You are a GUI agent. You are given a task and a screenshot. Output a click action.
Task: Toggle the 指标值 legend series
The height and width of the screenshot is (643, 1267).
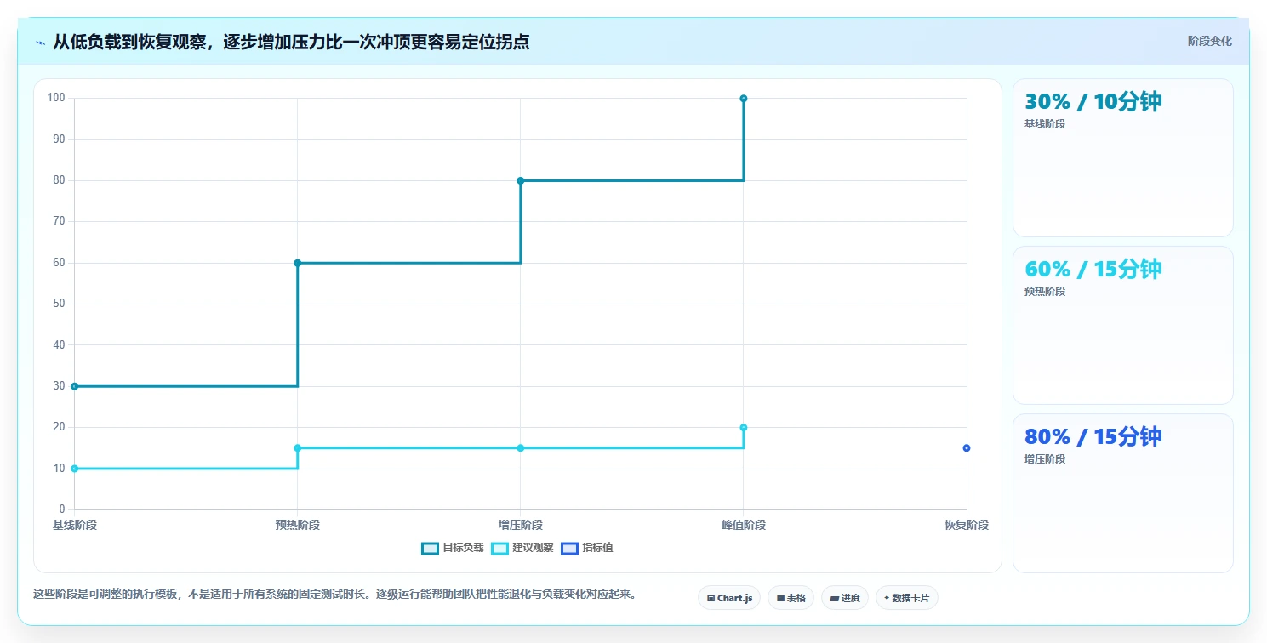[x=587, y=548]
